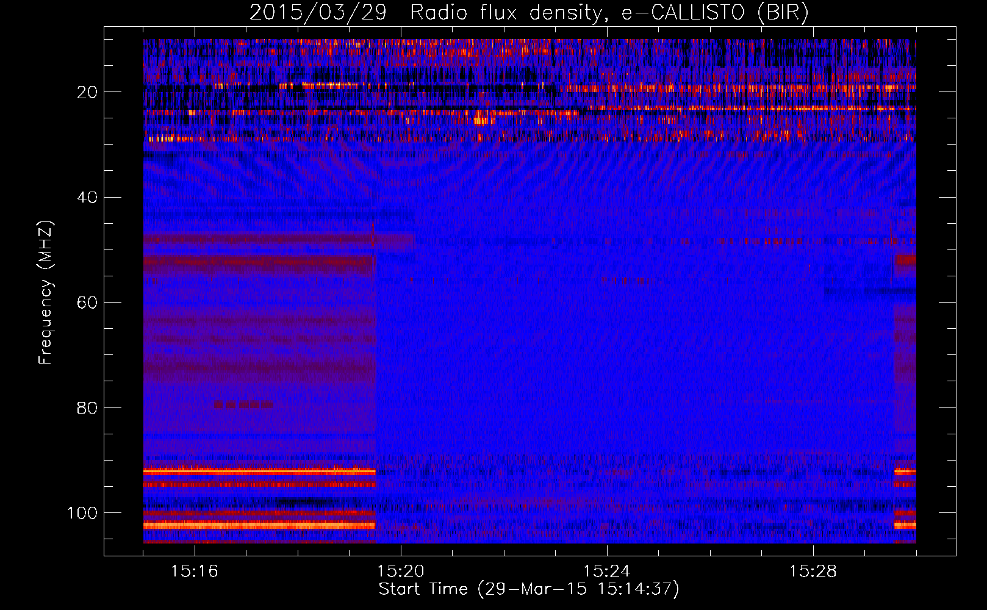987x610 pixels.
Task: Click the date '2015/03/29' in the title
Action: pos(318,13)
